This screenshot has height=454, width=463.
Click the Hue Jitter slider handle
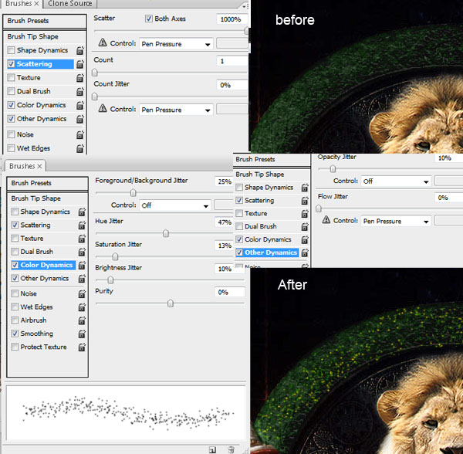166,234
